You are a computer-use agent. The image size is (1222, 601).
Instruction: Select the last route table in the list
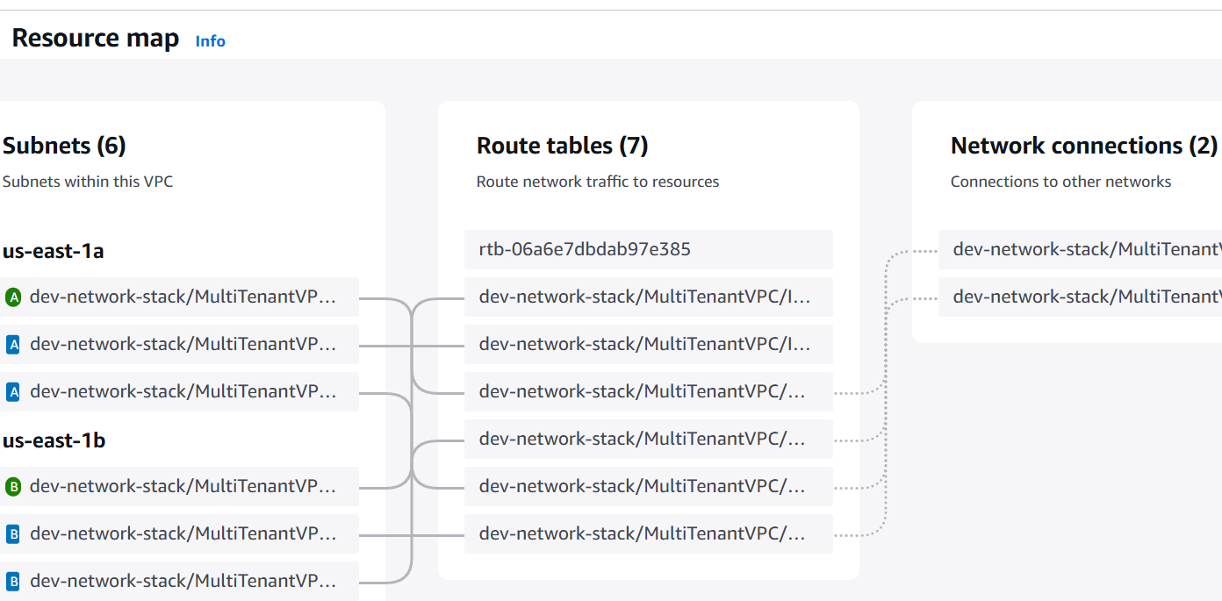[649, 533]
